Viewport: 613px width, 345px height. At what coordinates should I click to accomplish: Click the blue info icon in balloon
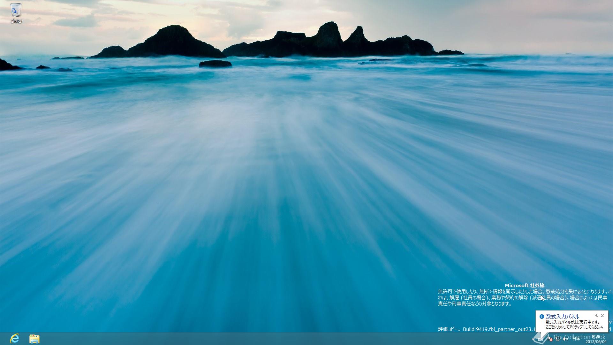[541, 317]
